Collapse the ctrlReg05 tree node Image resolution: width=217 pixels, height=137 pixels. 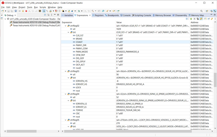tap(65, 120)
